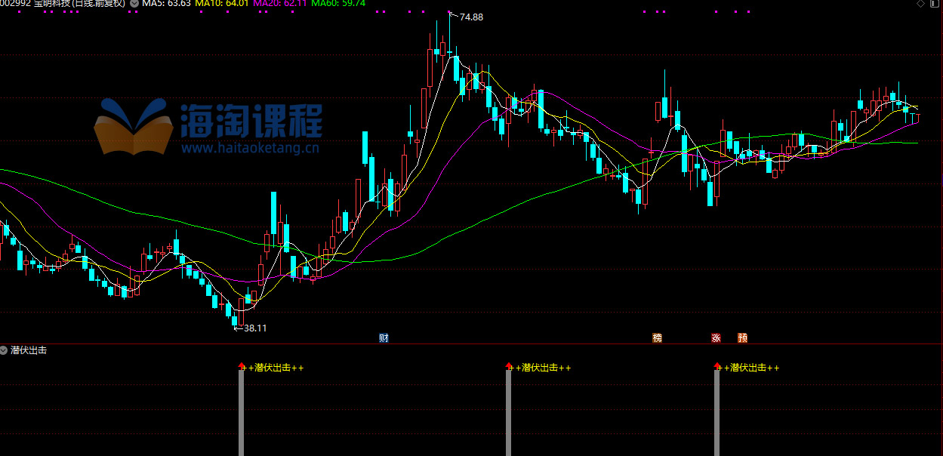The image size is (943, 456).
Task: Toggle the side panel icon at top right
Action: click(x=935, y=4)
